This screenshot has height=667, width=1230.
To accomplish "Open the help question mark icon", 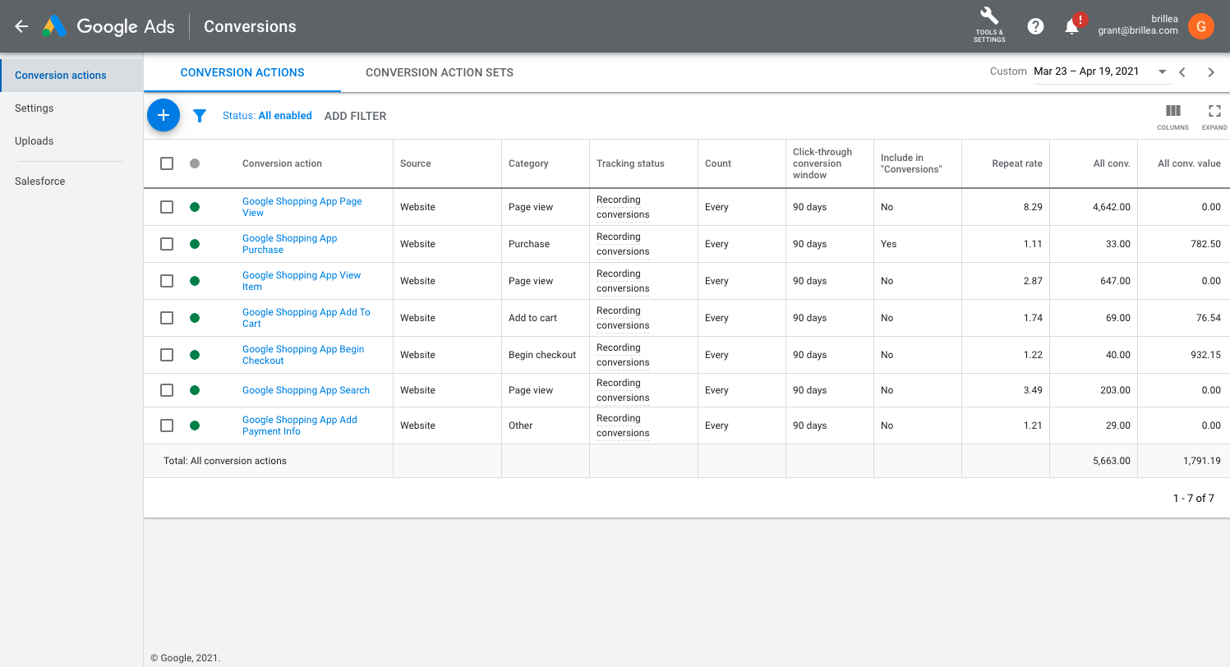I will pos(1035,26).
